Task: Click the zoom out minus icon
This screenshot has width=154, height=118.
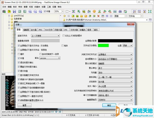Action: (35, 11)
